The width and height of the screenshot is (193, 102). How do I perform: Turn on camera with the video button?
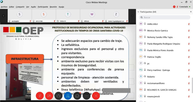[49, 96]
